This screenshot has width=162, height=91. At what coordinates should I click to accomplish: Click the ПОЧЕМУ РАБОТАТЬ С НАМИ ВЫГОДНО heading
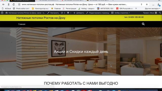pyautogui.click(x=81, y=83)
